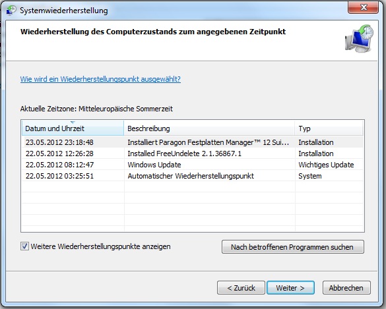Screen dimensions: 386x309
Task: Select 'Automatischer Wiederherstellungspunkt' row
Action: tap(192, 176)
